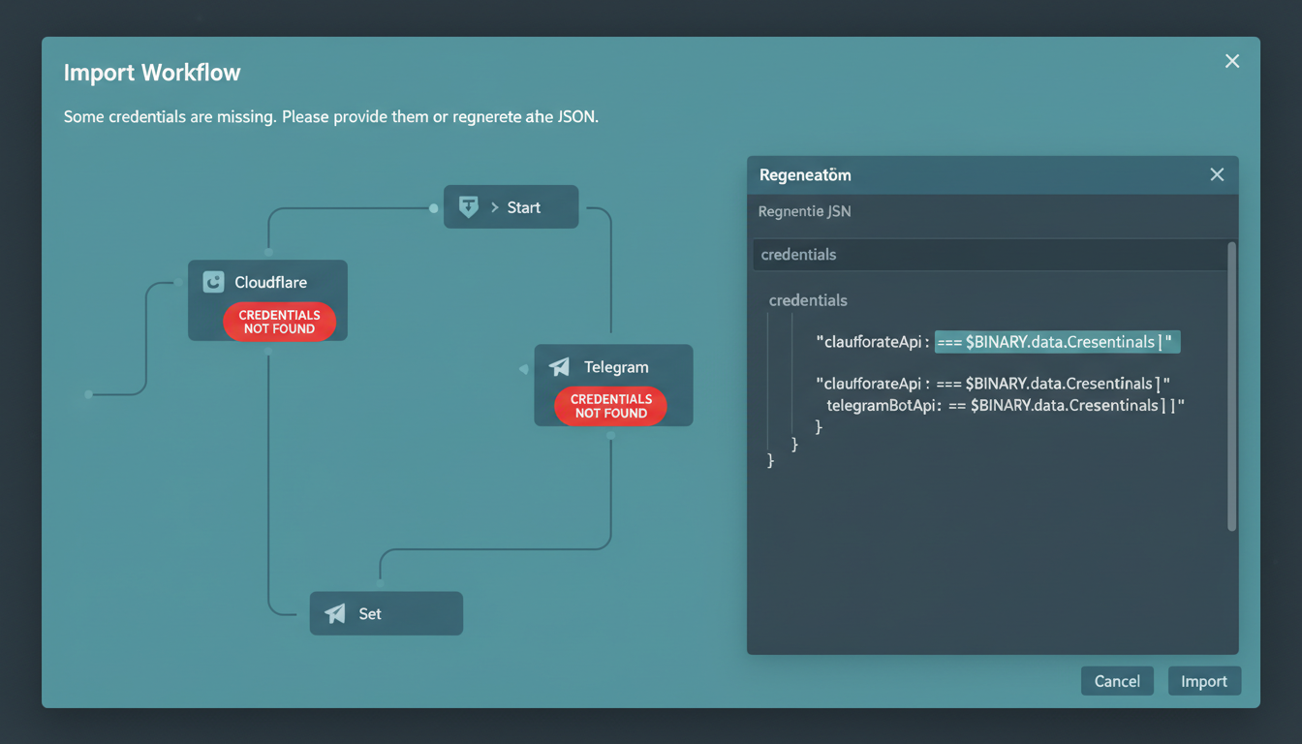Click the credentials heading above JSON code

(808, 300)
